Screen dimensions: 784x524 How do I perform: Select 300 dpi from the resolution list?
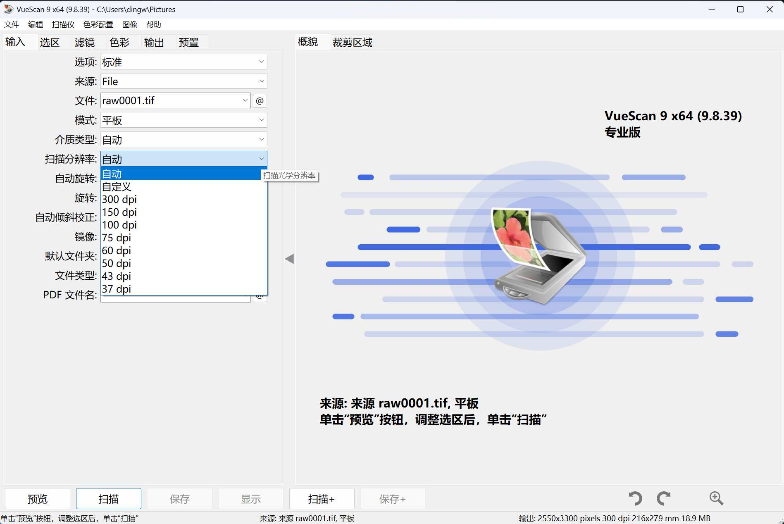119,199
